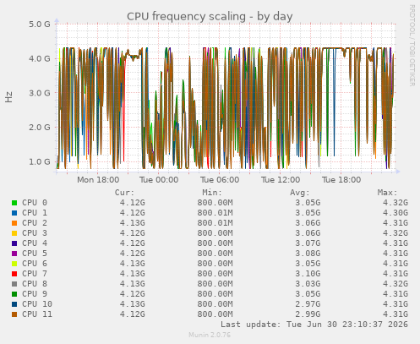The image size is (420, 344).
Task: Click CPU 2 current value 4.13G
Action: point(133,223)
